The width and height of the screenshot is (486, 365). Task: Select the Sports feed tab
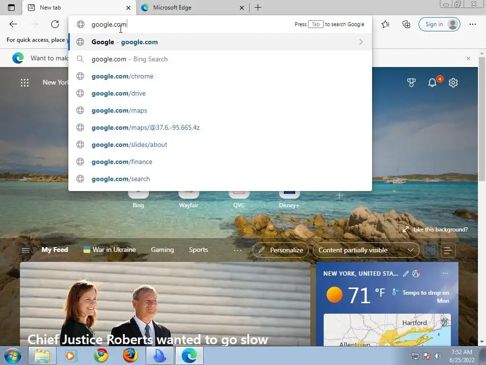[198, 250]
